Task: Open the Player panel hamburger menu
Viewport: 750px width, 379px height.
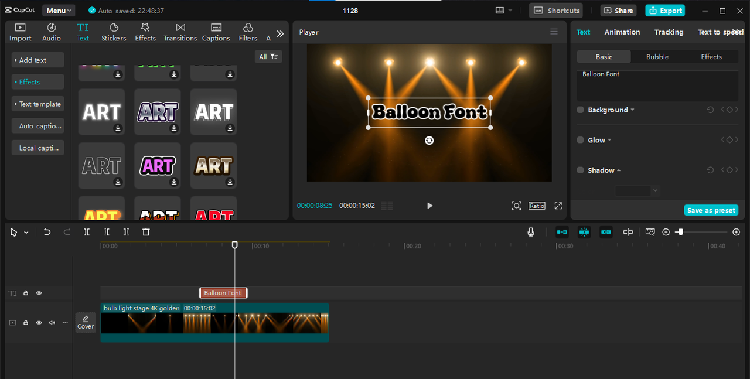Action: 554,32
